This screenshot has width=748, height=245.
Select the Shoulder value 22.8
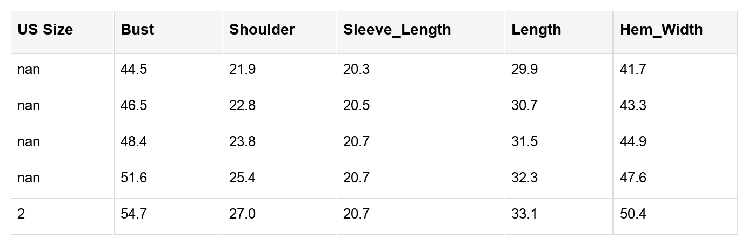(242, 106)
